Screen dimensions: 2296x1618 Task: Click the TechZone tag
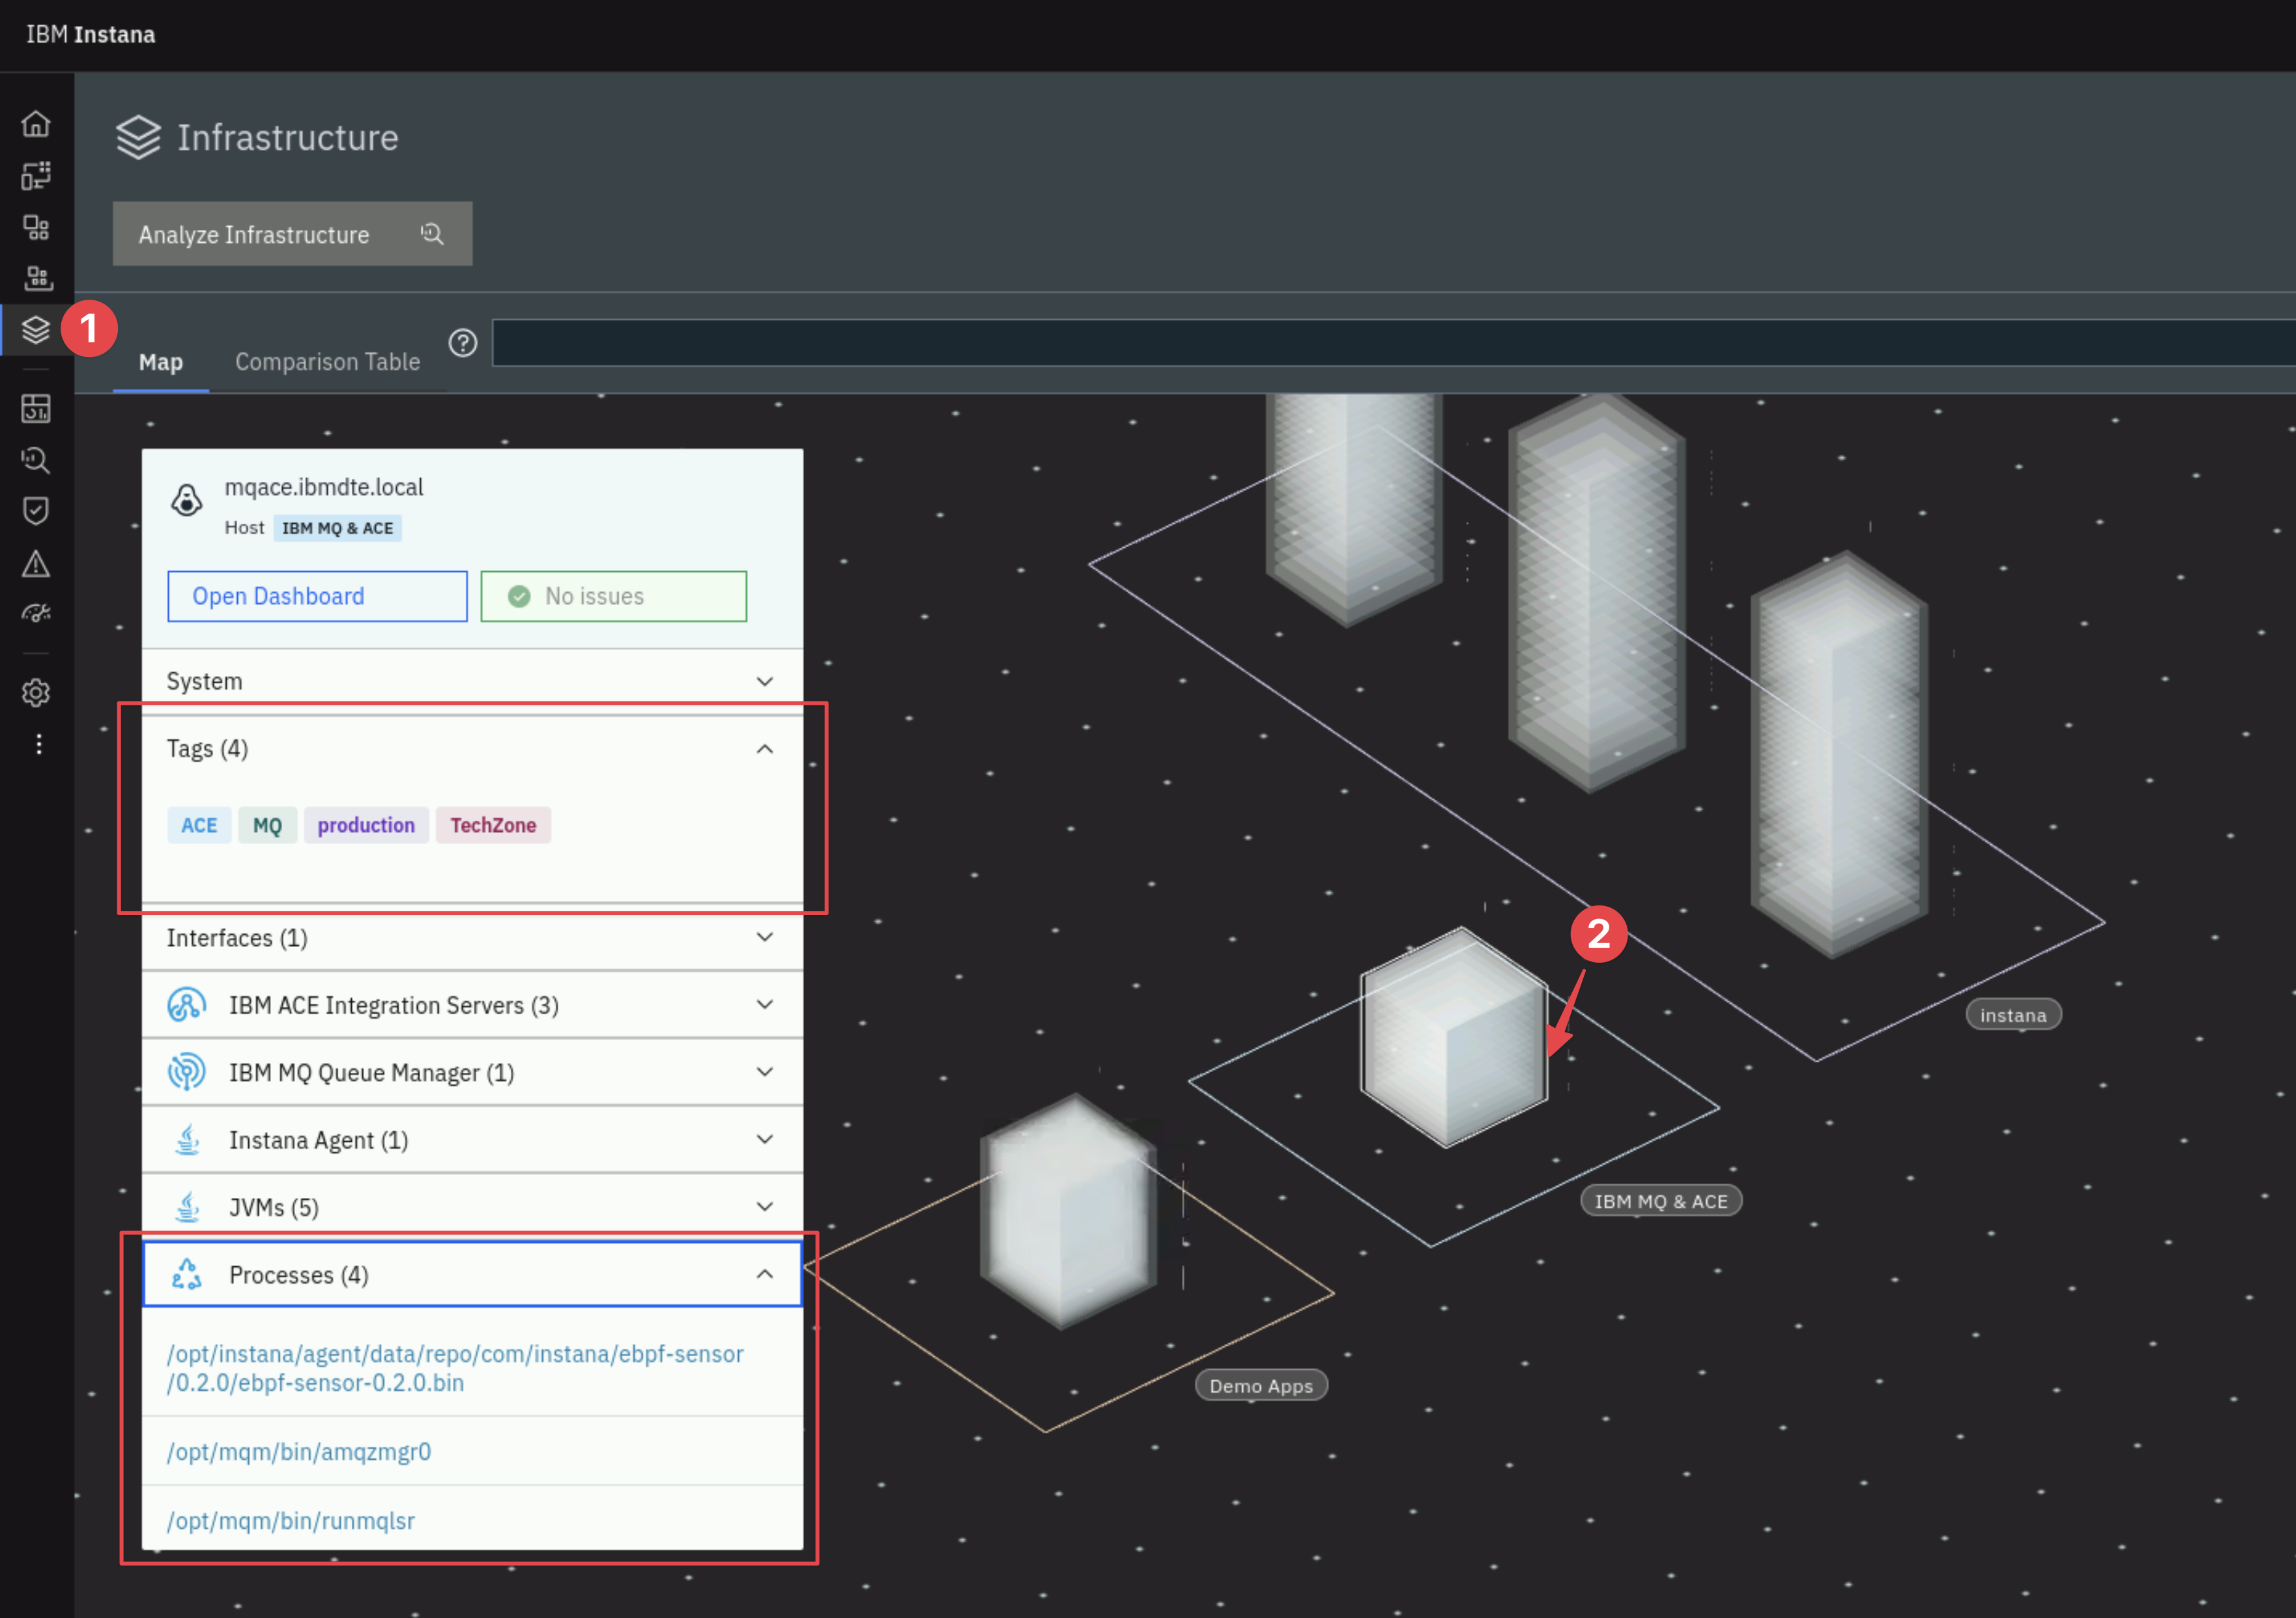[x=493, y=825]
